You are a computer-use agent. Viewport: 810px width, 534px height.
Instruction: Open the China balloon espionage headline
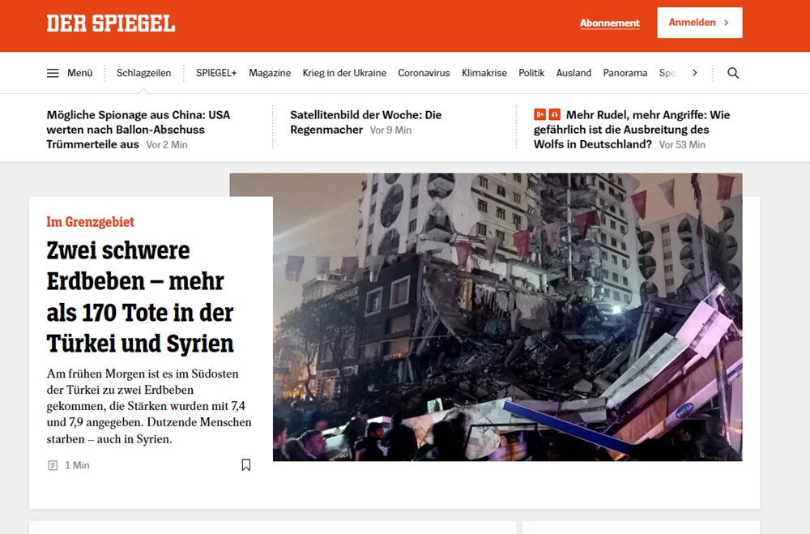(x=138, y=129)
